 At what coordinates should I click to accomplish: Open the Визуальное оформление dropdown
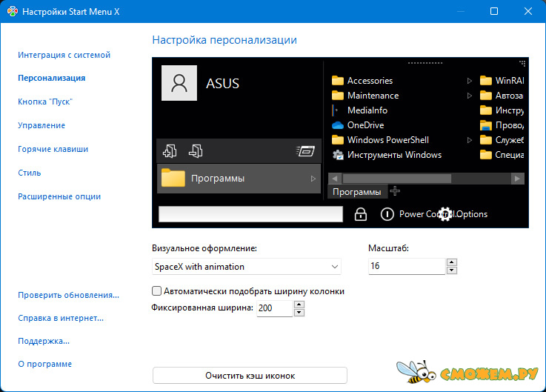[x=247, y=267]
